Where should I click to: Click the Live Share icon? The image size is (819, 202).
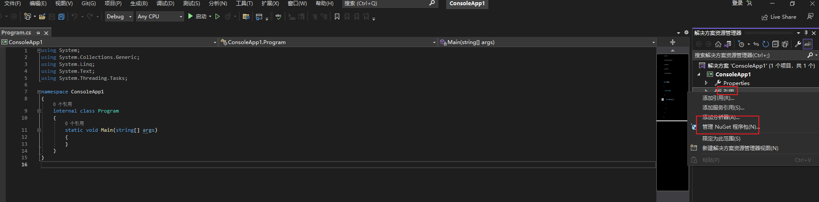click(764, 17)
